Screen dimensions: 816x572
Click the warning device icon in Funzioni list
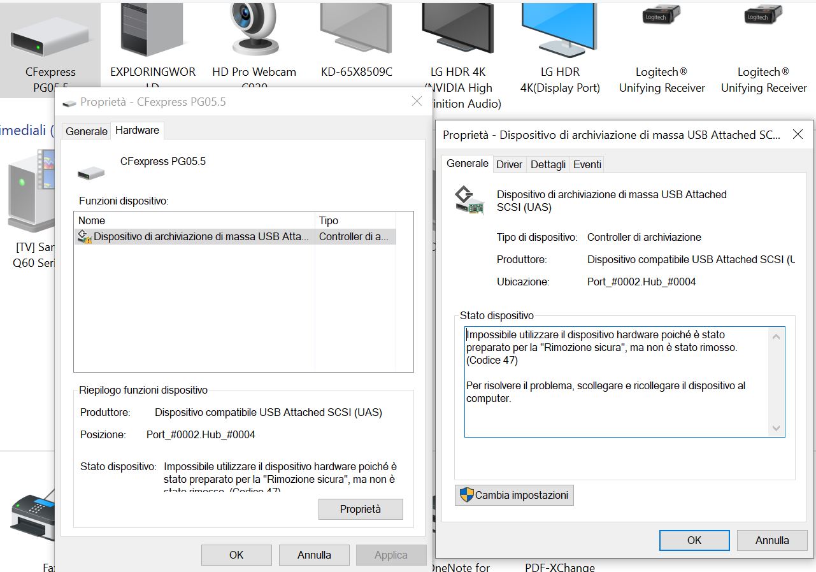click(x=84, y=237)
